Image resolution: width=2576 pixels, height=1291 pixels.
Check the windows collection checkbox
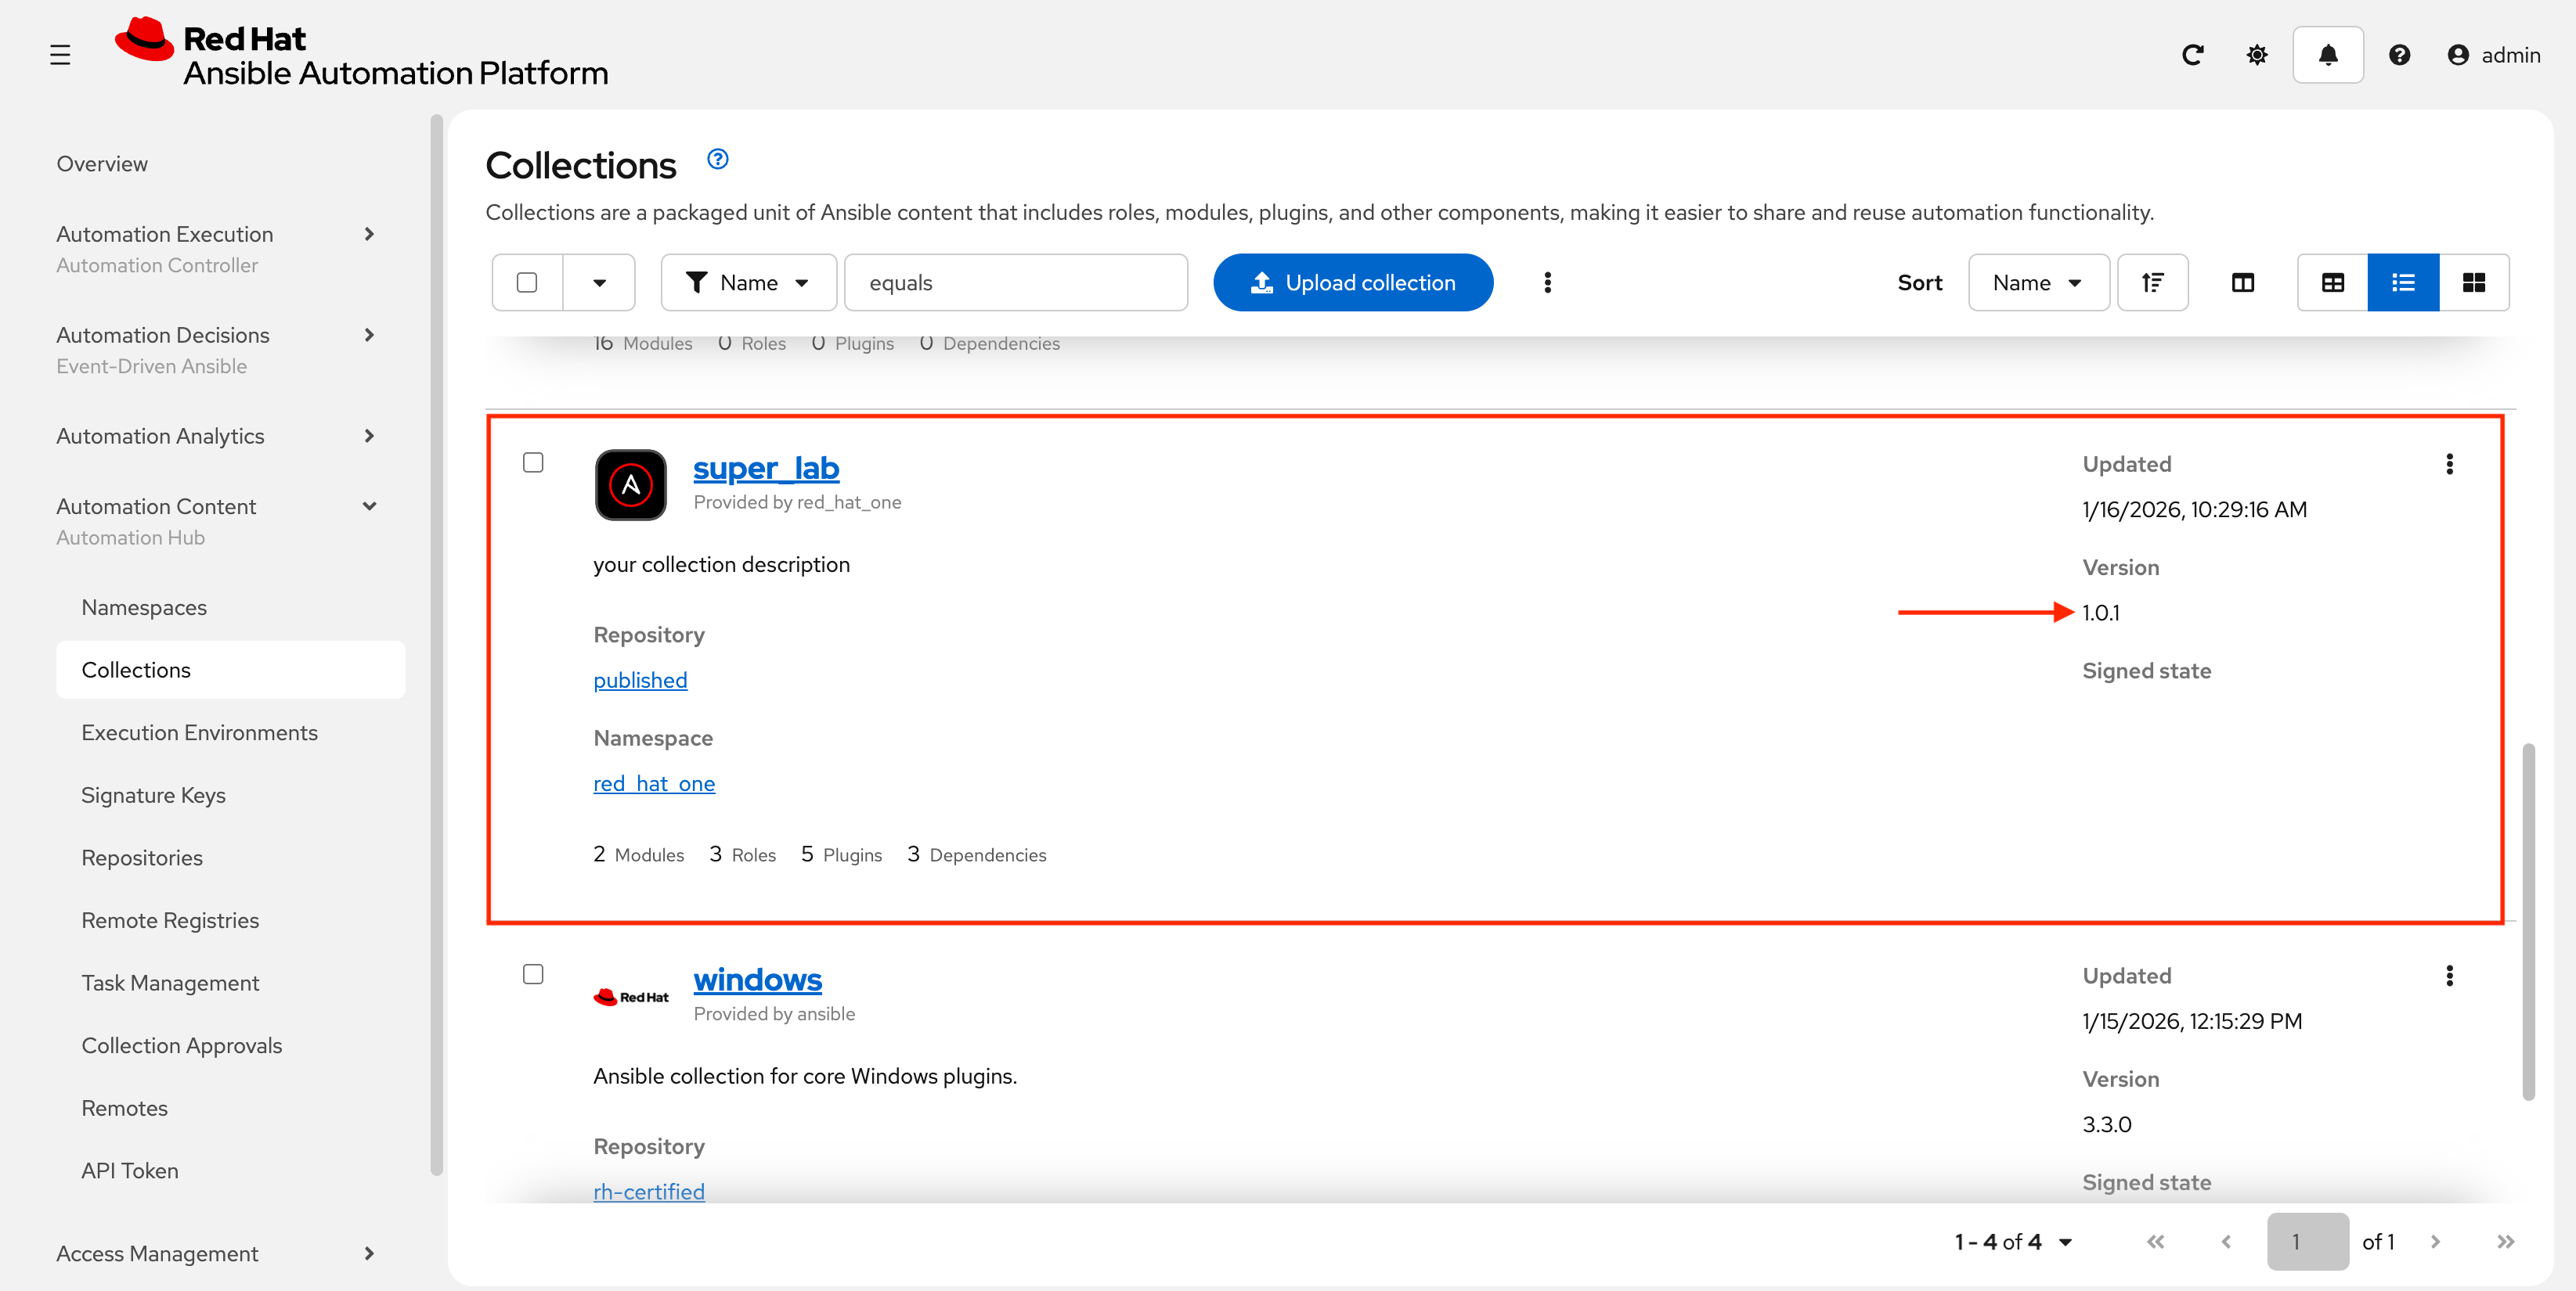click(533, 974)
